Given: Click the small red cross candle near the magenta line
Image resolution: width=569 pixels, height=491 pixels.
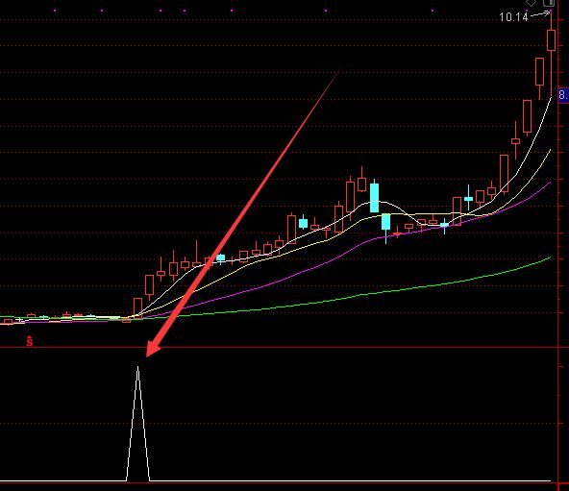Looking at the screenshot, I should click(x=397, y=233).
